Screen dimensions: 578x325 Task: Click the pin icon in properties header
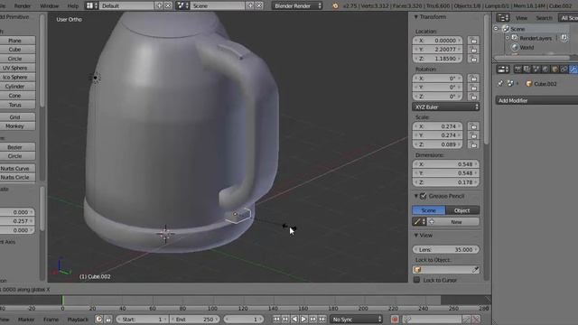click(x=500, y=84)
